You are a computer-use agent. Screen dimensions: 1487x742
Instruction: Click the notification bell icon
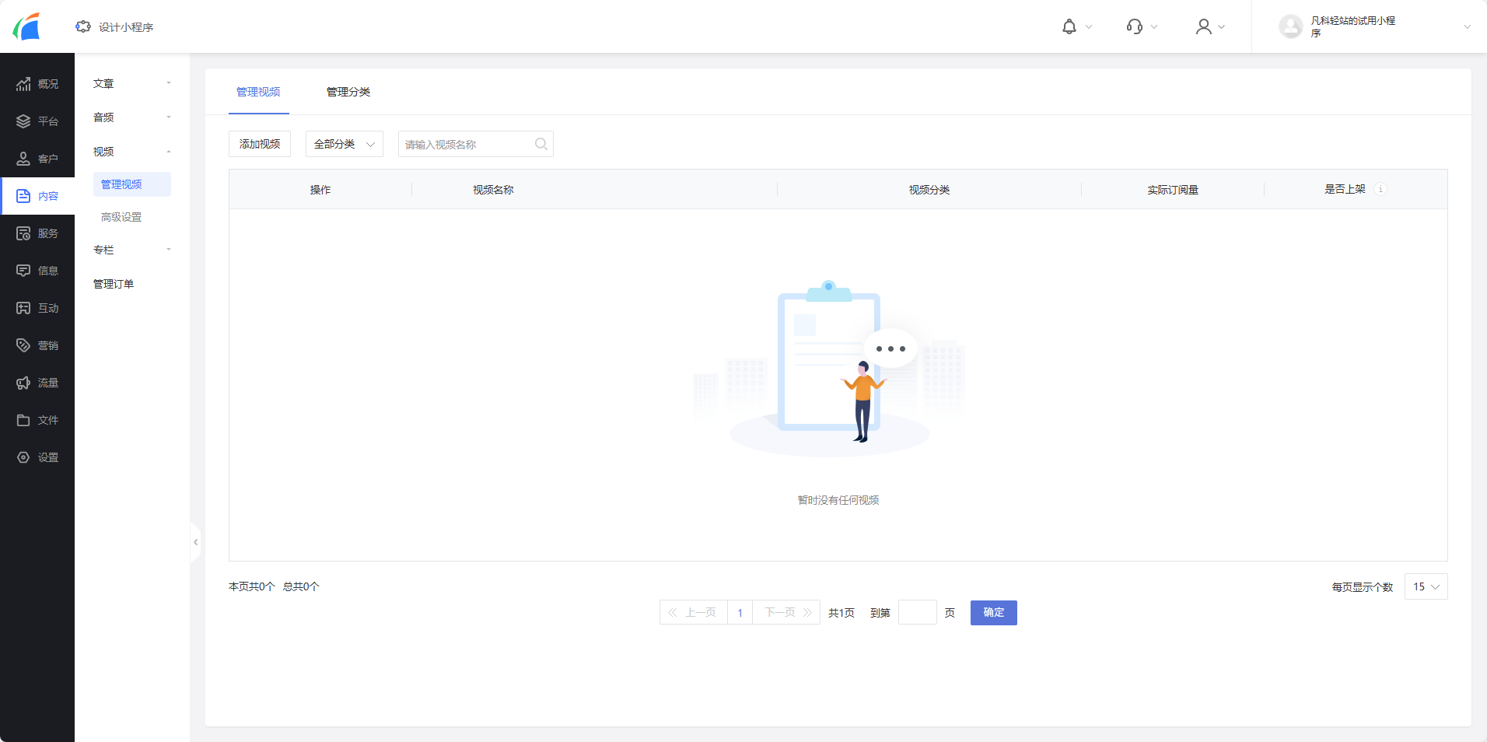pos(1069,27)
